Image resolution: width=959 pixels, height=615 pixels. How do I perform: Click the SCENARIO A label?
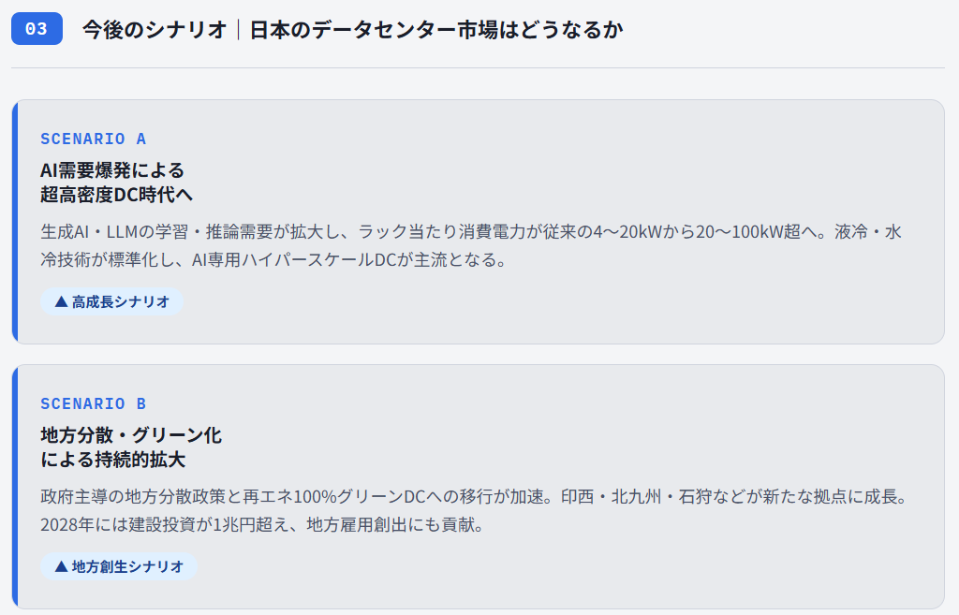coord(93,139)
